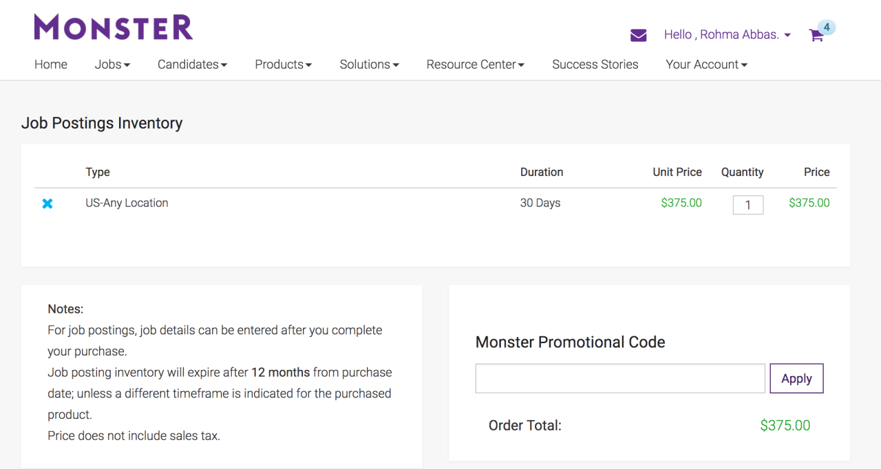881x469 pixels.
Task: Select the Success Stories menu item
Action: 595,64
